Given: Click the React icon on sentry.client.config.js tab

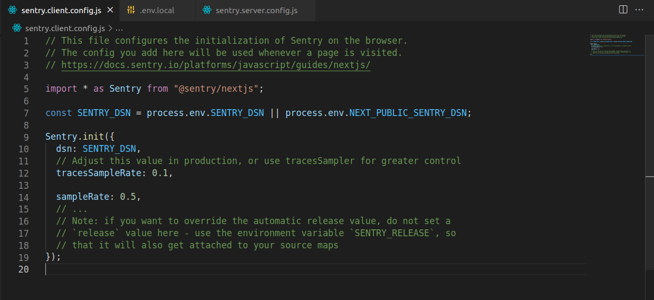Looking at the screenshot, I should coord(13,10).
